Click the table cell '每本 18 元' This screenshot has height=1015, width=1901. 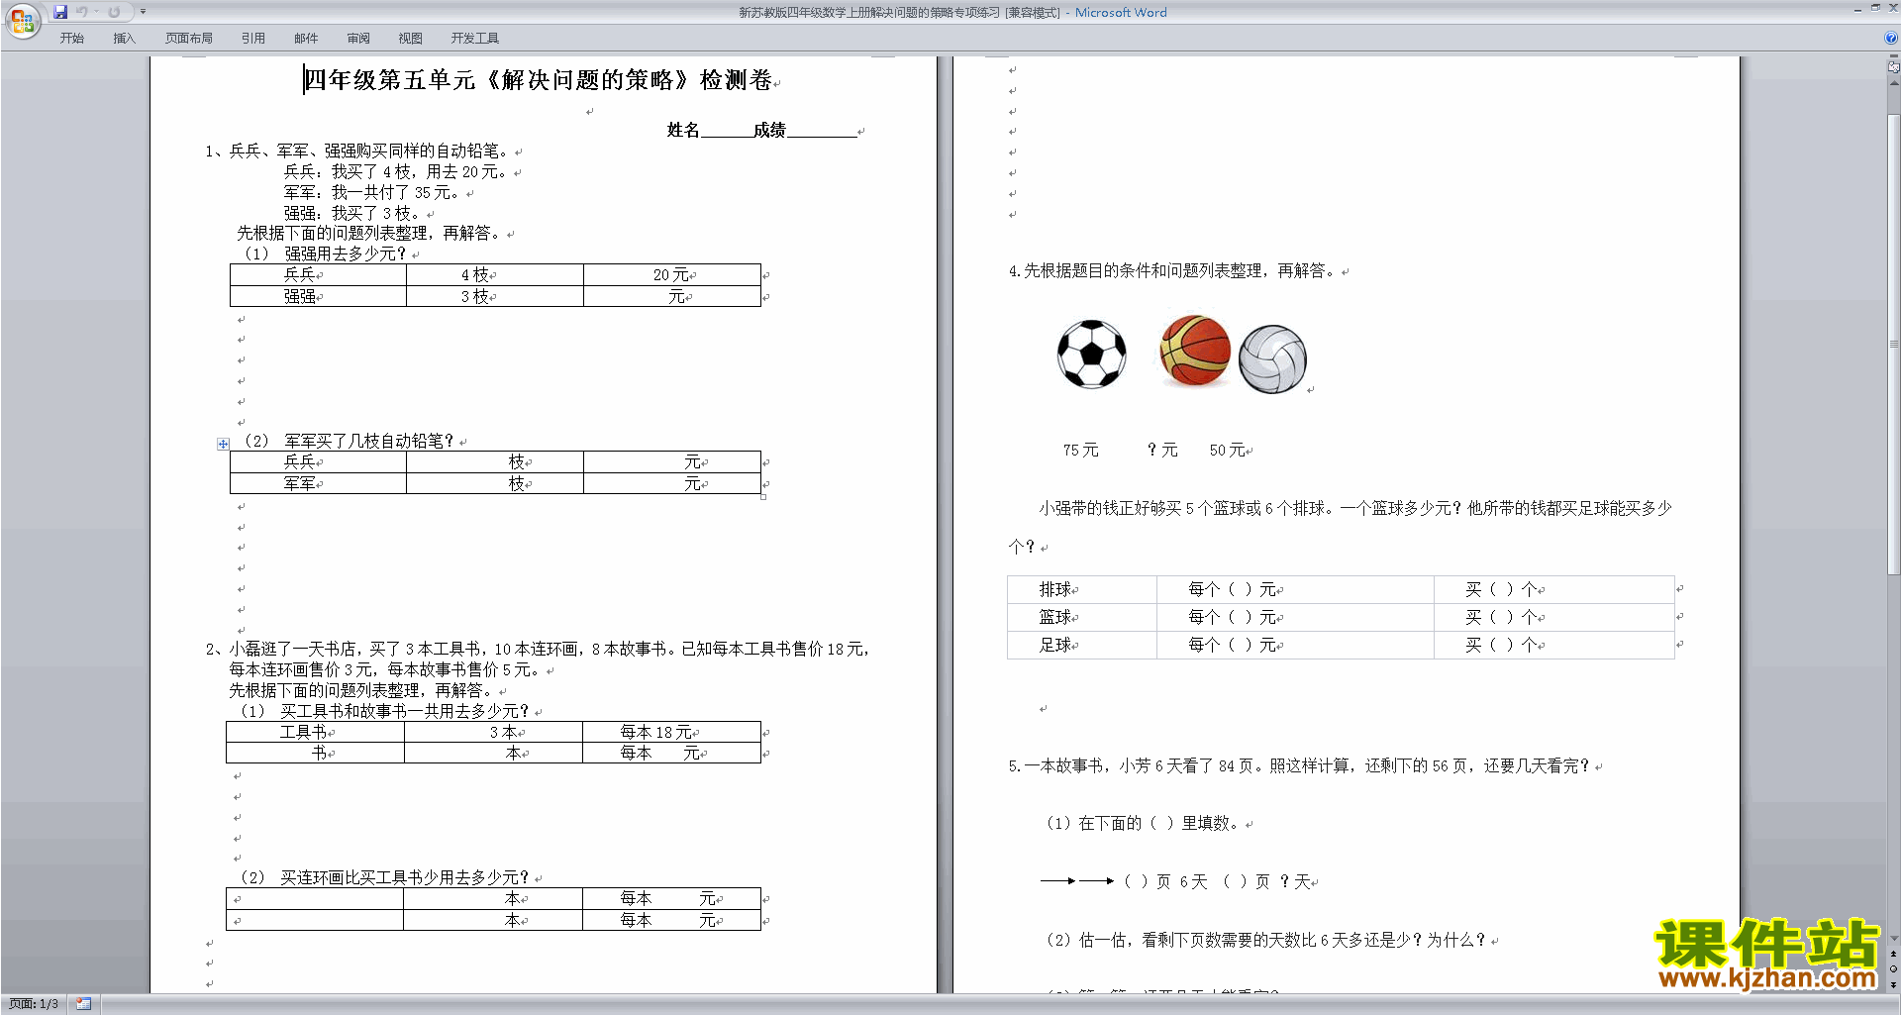click(x=671, y=732)
